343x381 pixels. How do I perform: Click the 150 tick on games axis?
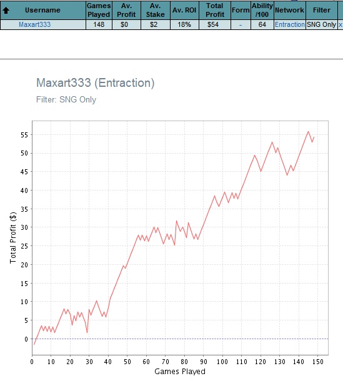(x=318, y=362)
